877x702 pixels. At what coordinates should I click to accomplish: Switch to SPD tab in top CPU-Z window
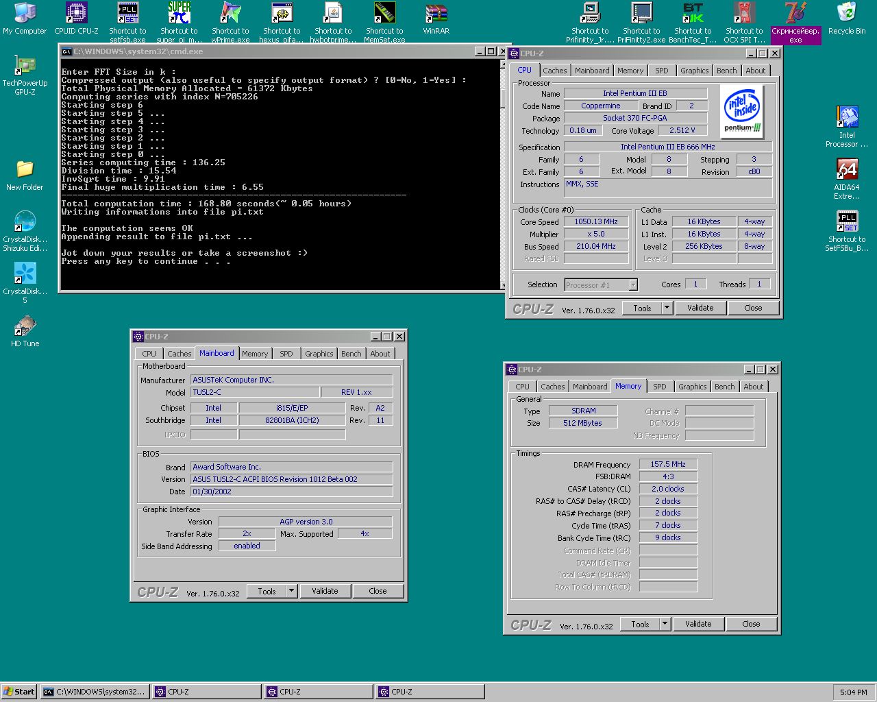click(661, 71)
